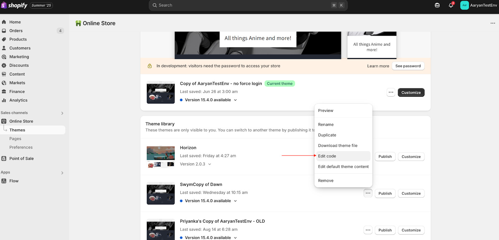
Task: Click the See password button
Action: coord(408,66)
